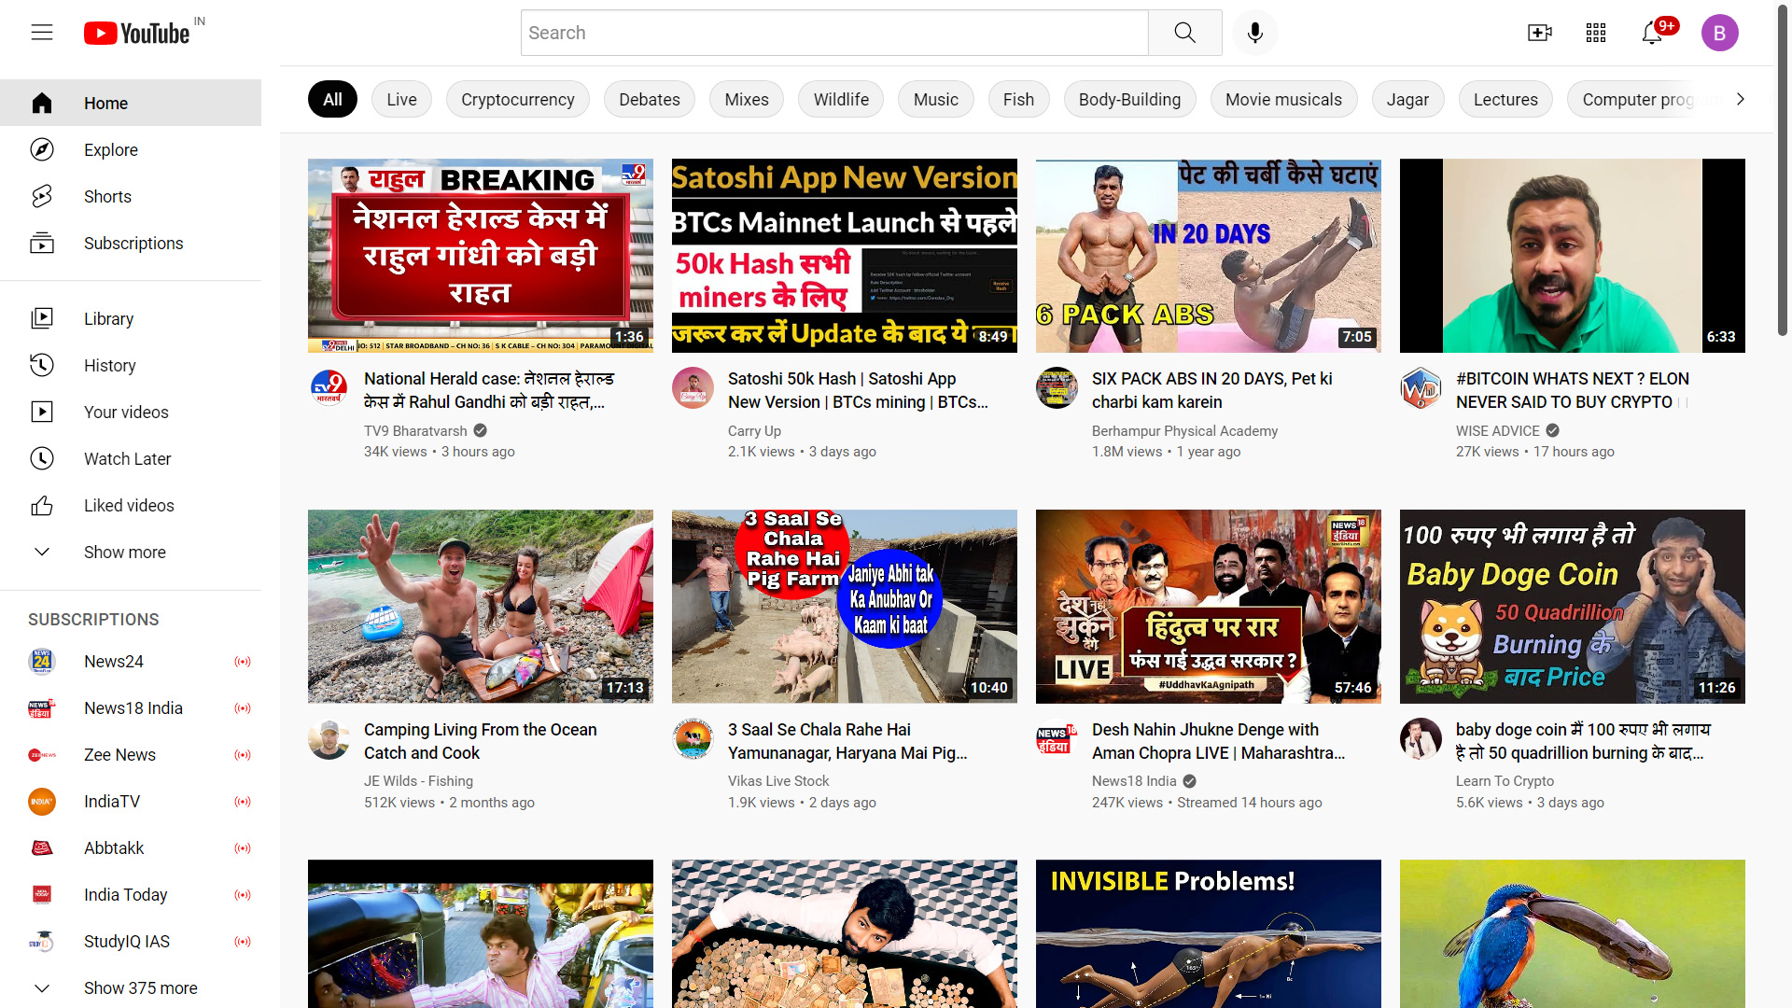Play Satoshi App New Version thumbnail
Image resolution: width=1792 pixels, height=1008 pixels.
pos(845,255)
